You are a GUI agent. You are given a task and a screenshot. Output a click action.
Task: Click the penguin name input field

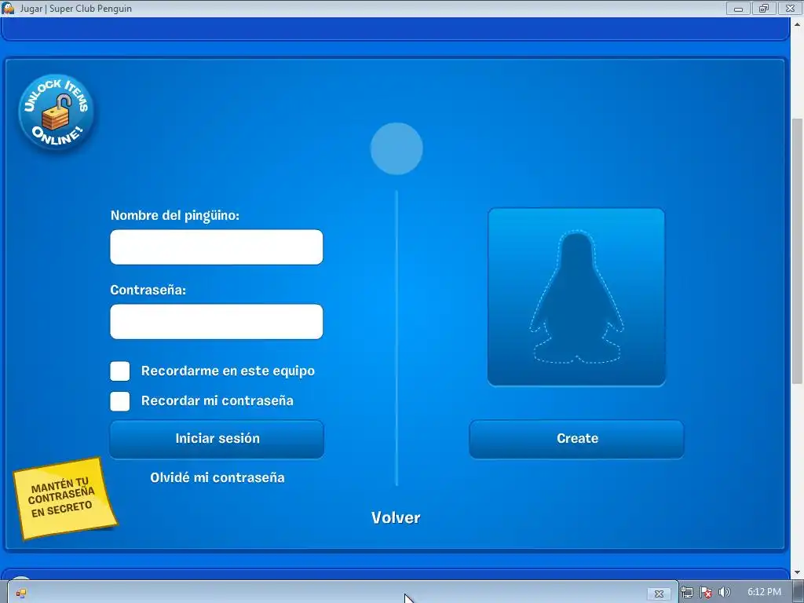[x=217, y=247]
